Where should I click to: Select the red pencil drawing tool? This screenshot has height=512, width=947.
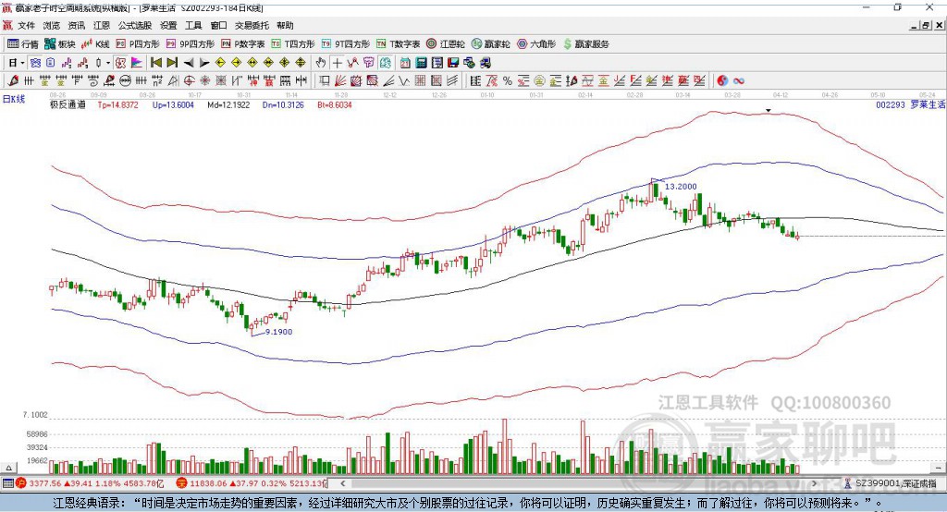coord(13,80)
